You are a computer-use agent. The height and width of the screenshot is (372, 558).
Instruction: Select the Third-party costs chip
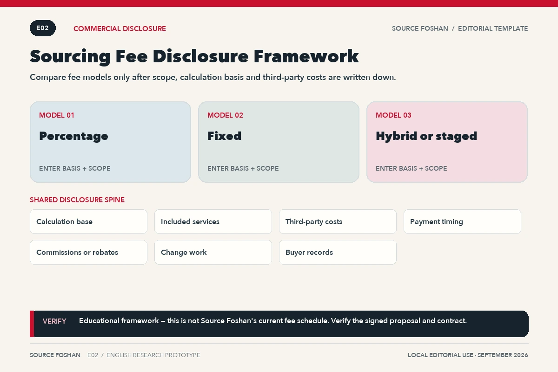(338, 221)
